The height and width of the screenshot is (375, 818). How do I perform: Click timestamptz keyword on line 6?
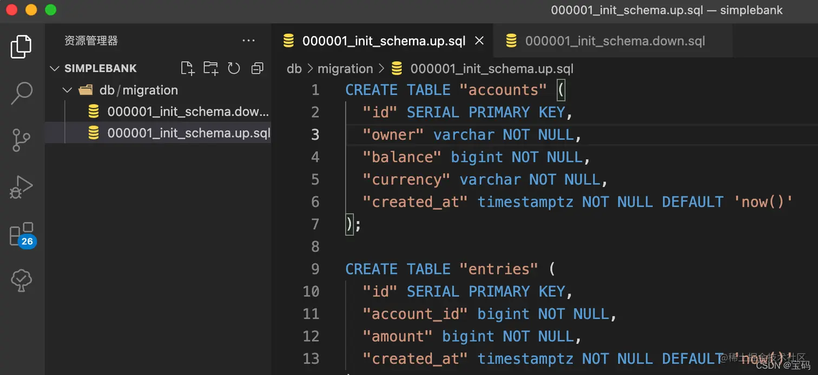pos(525,202)
